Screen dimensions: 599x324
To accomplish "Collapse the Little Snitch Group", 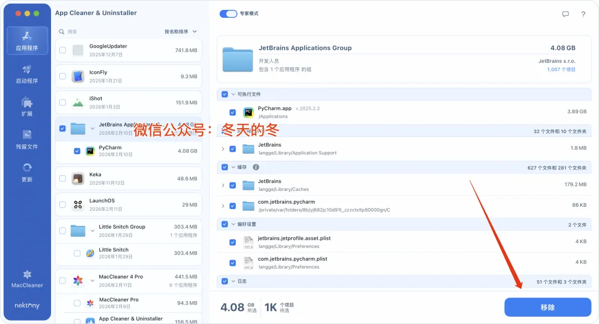I will pyautogui.click(x=93, y=231).
